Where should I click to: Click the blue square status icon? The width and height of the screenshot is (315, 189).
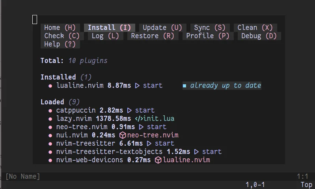coord(185,86)
